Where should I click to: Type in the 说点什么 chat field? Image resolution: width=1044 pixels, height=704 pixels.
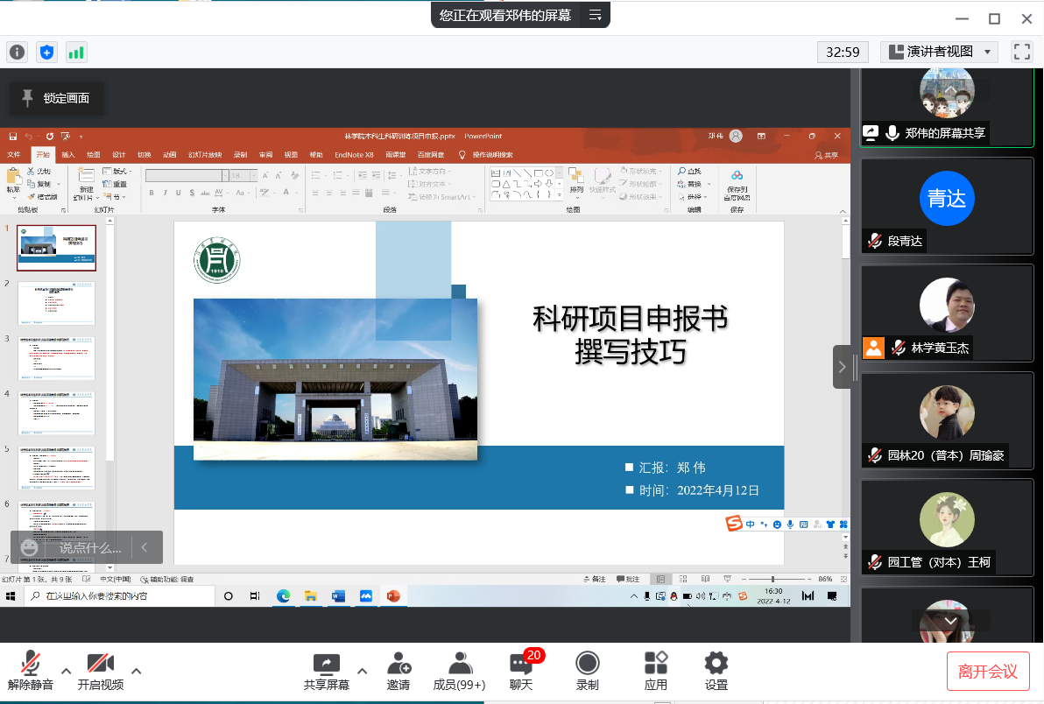coord(89,548)
